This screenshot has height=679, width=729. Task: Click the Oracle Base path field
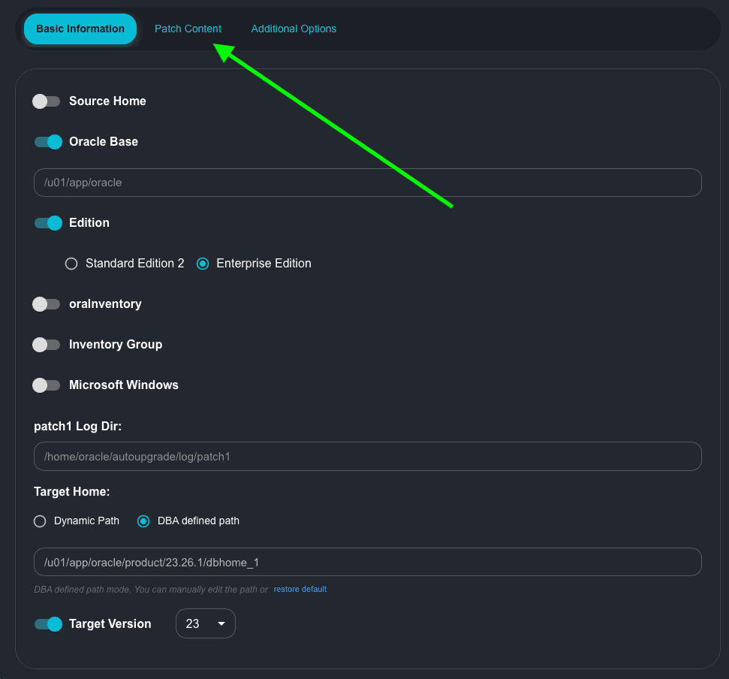367,183
